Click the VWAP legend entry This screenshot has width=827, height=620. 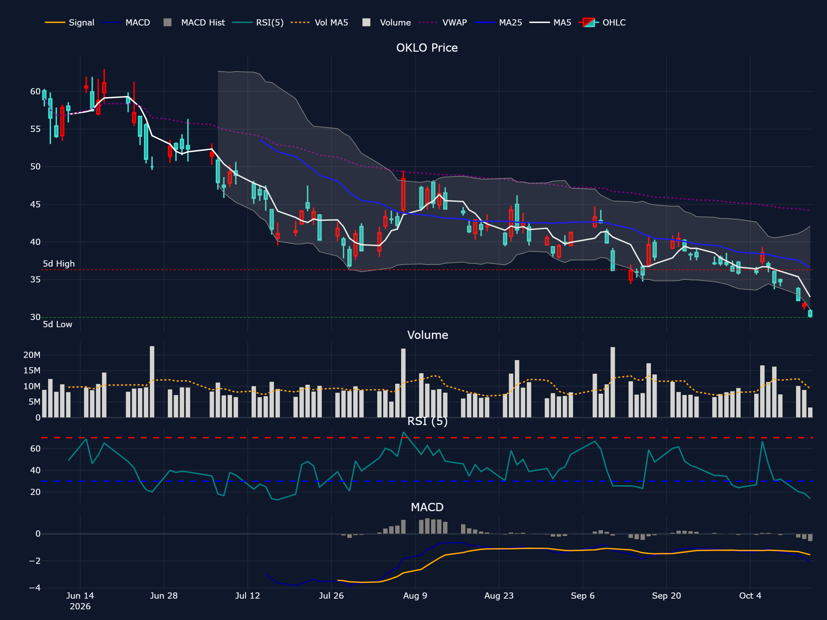(x=443, y=22)
